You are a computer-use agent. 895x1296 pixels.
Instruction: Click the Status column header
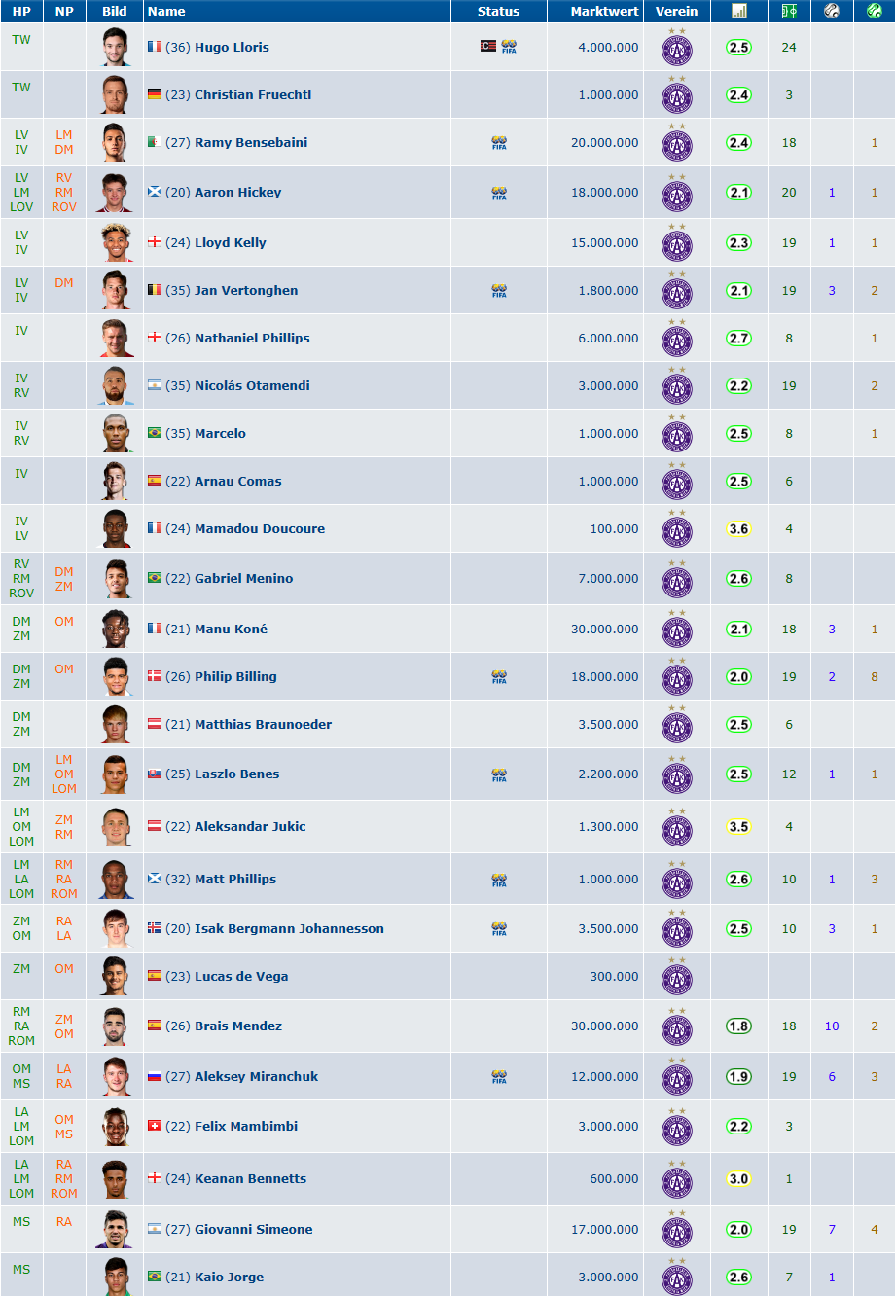click(498, 11)
